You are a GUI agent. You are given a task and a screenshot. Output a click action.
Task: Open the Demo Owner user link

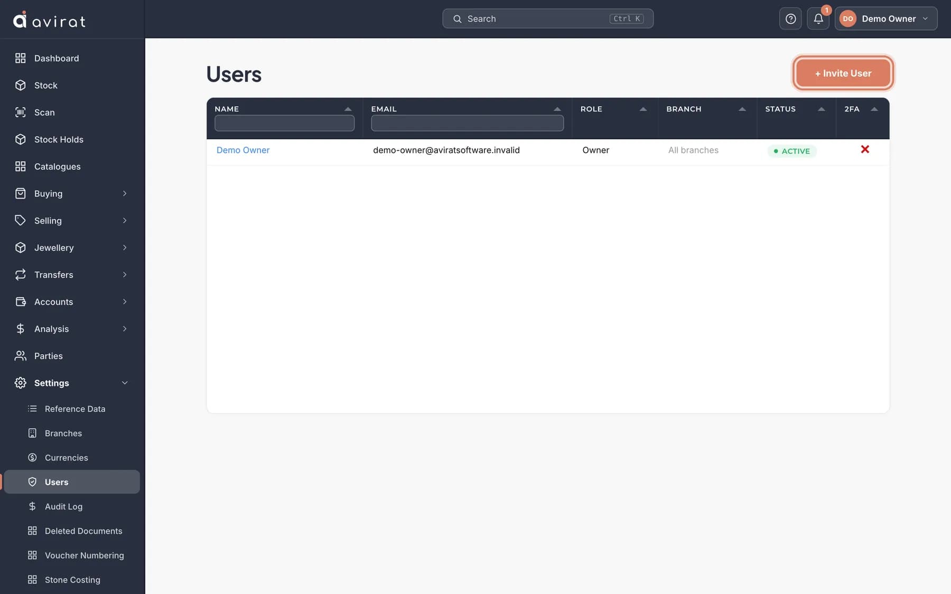click(x=243, y=150)
